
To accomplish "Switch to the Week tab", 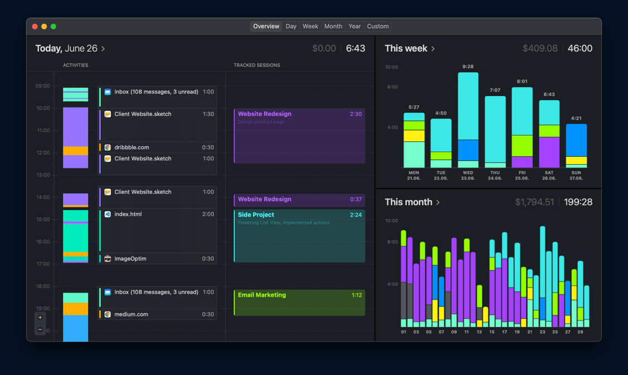I will pos(310,26).
